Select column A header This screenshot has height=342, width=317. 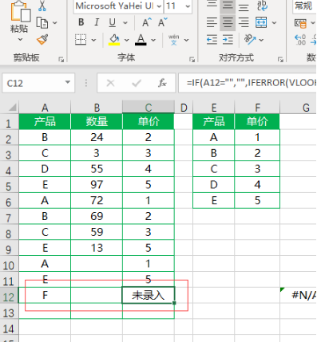45,108
